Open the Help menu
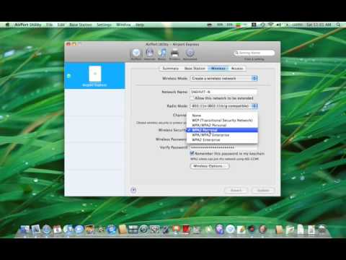 point(140,25)
